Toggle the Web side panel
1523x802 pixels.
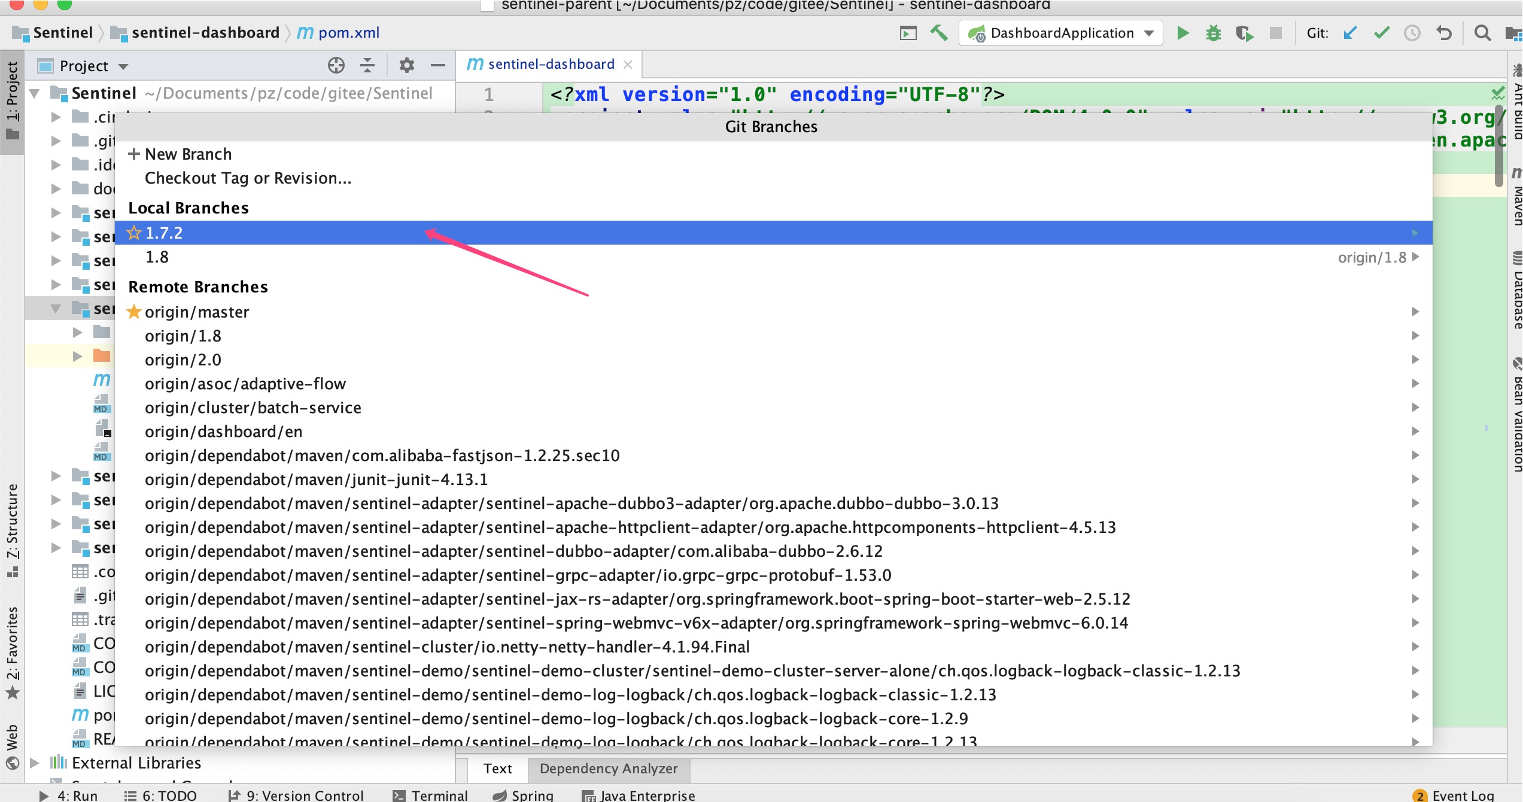12,746
